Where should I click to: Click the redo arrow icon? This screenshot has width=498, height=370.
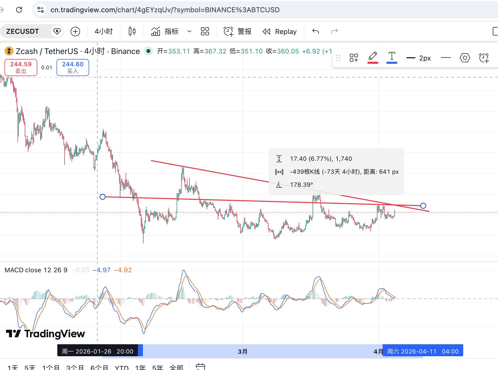(x=334, y=31)
